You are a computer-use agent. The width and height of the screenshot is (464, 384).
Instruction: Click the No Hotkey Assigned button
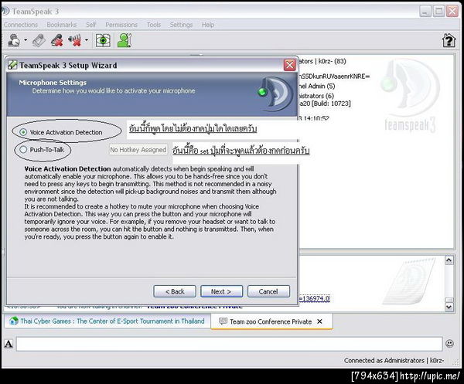point(138,150)
